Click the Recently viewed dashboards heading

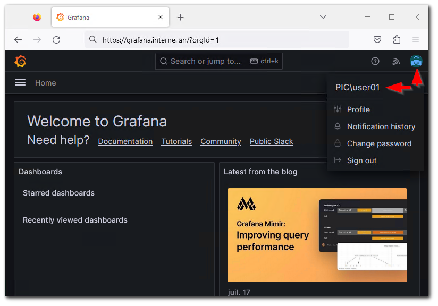tap(75, 220)
